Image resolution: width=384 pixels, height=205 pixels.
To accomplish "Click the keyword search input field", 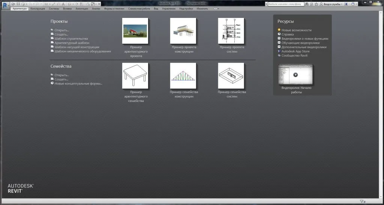I will coord(285,4).
